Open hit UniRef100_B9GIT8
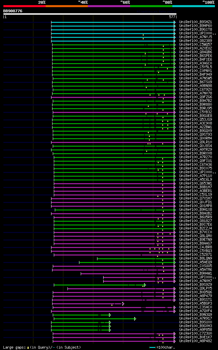Image resolution: width=218 pixels, height=350 pixels. click(x=196, y=30)
